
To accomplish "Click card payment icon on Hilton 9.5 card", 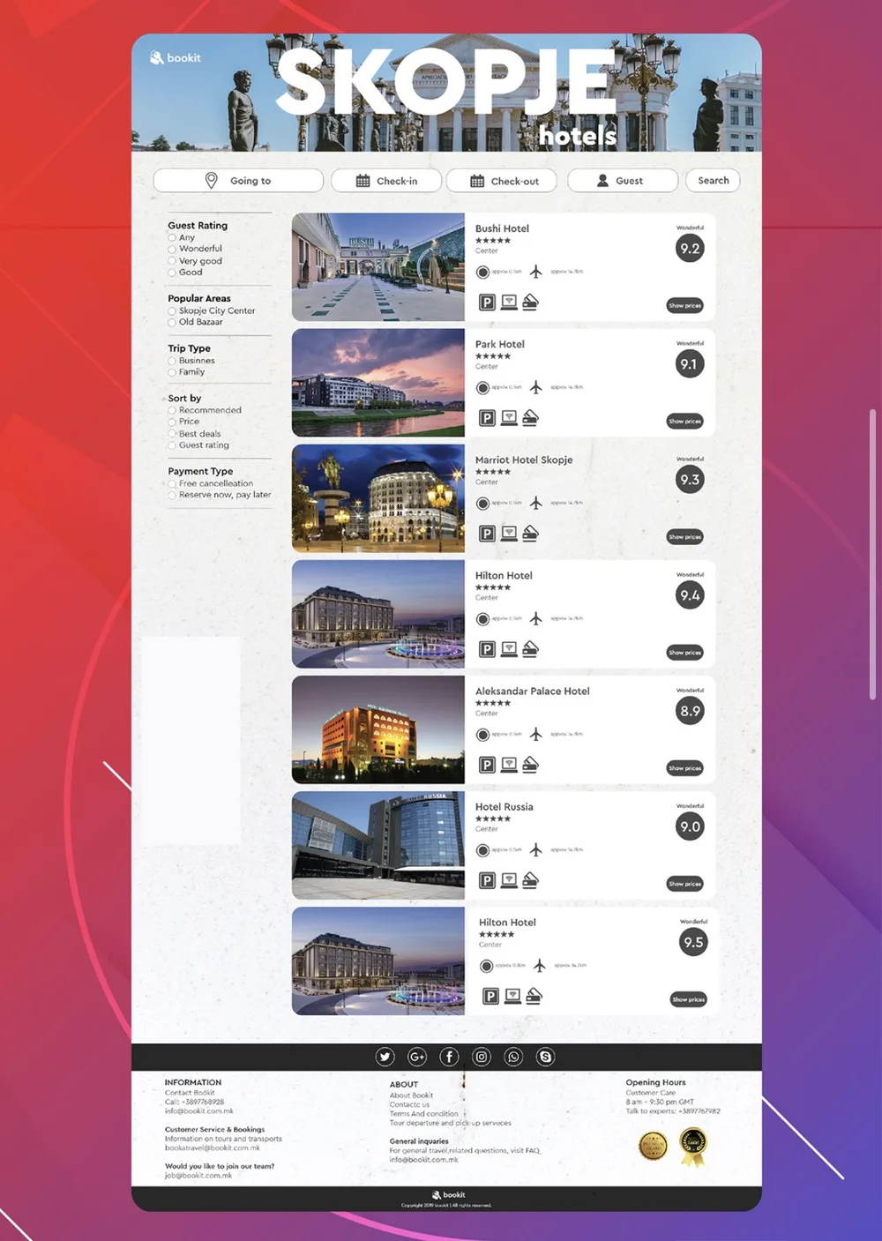I will (x=534, y=996).
